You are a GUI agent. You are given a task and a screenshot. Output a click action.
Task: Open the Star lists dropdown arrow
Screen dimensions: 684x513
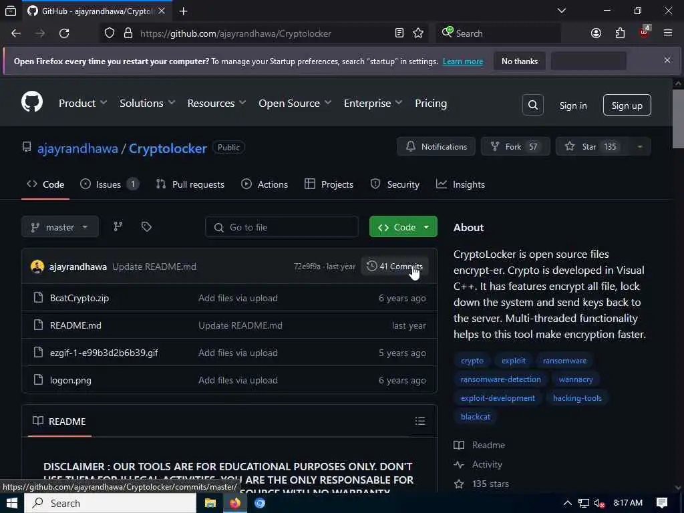coord(639,146)
